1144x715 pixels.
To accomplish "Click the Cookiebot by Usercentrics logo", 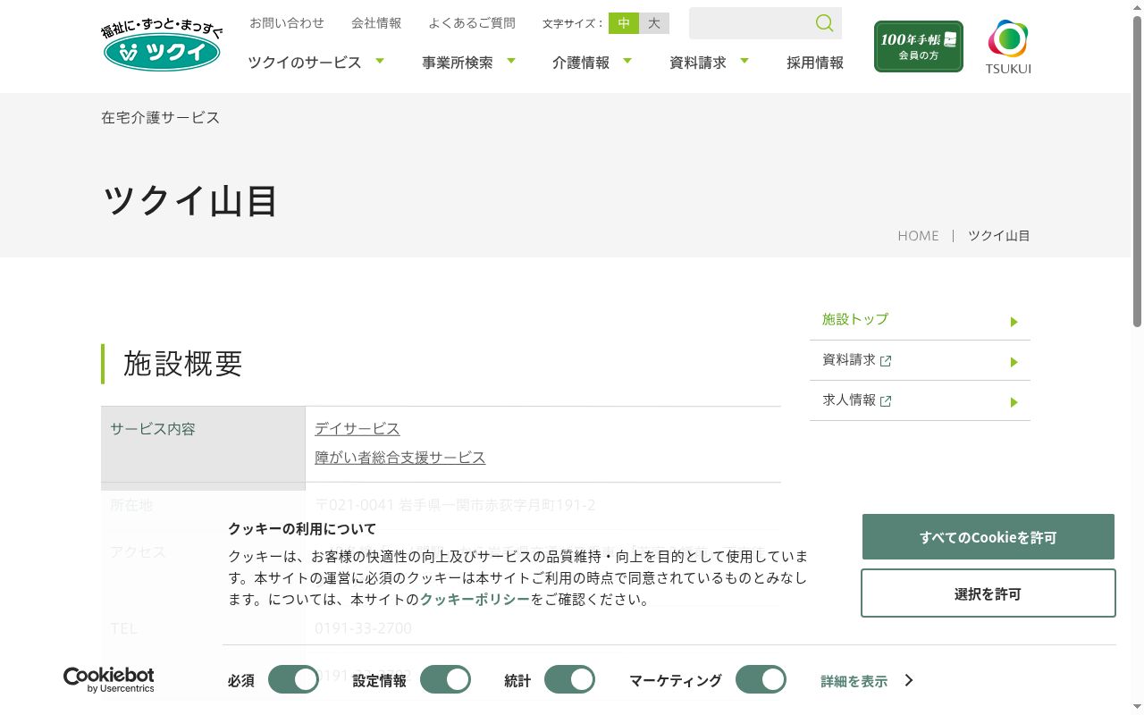I will point(109,680).
